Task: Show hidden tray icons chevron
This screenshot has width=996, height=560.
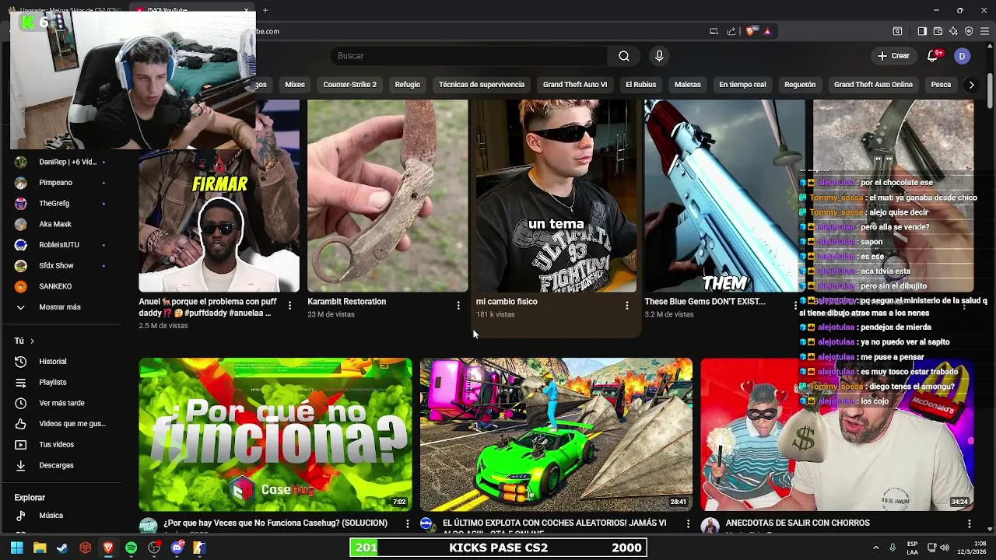Action: click(875, 548)
